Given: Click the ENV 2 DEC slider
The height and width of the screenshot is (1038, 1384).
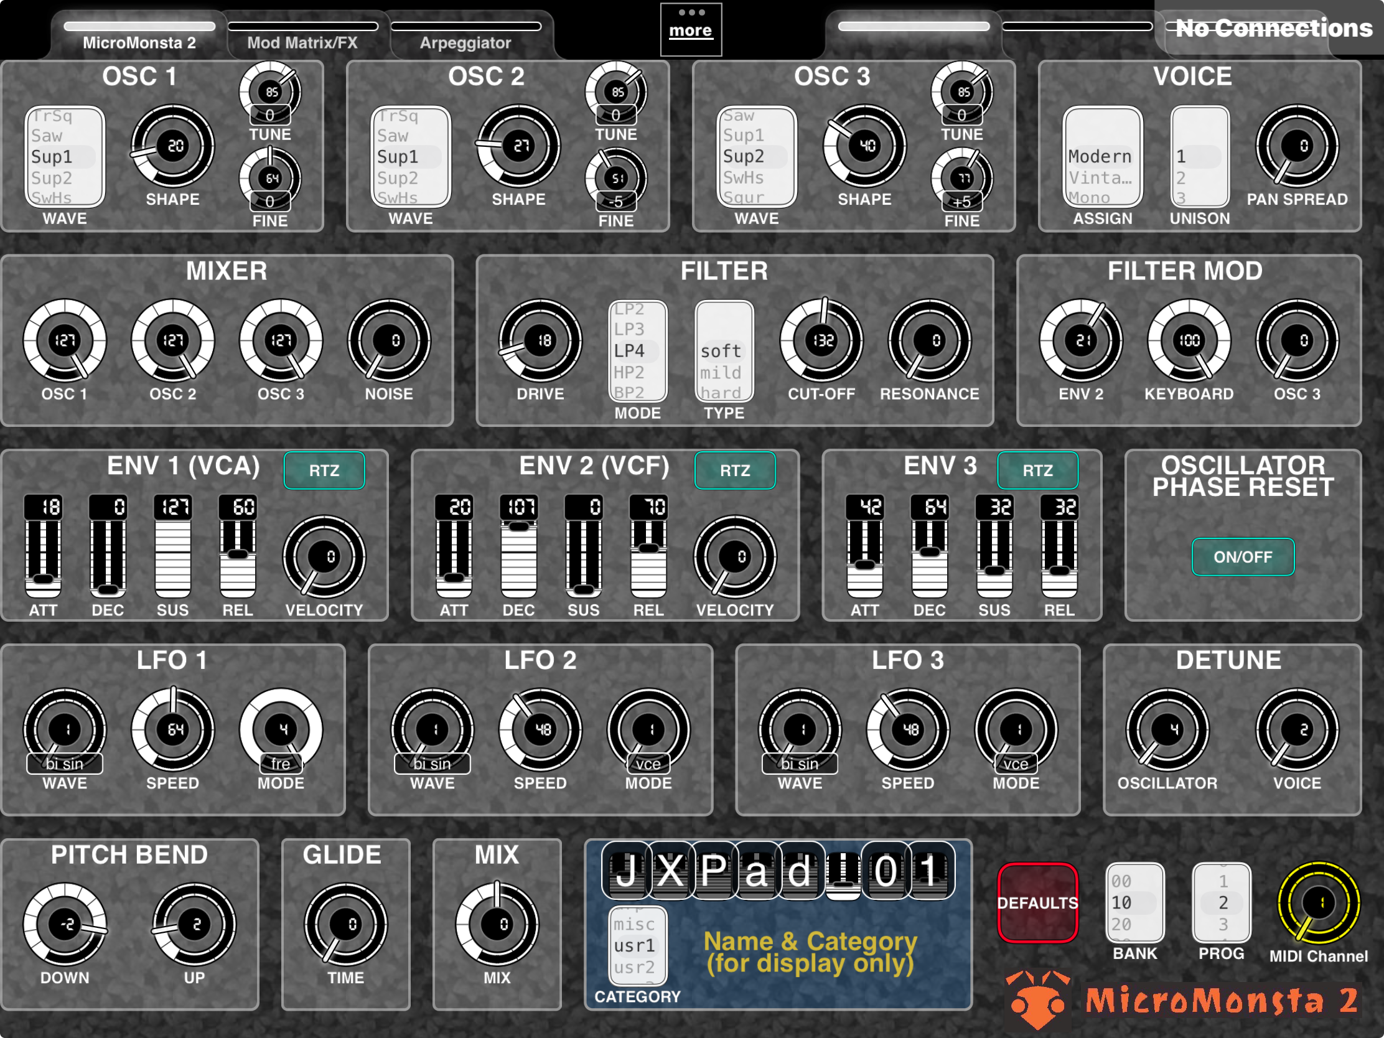Looking at the screenshot, I should click(518, 546).
